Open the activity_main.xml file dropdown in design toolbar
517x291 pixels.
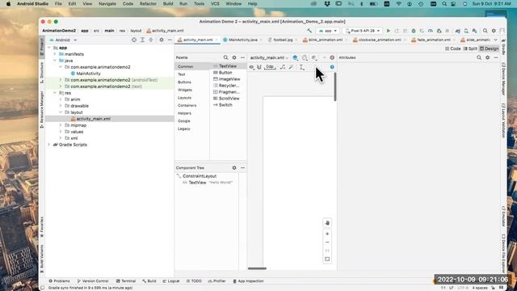click(x=269, y=57)
